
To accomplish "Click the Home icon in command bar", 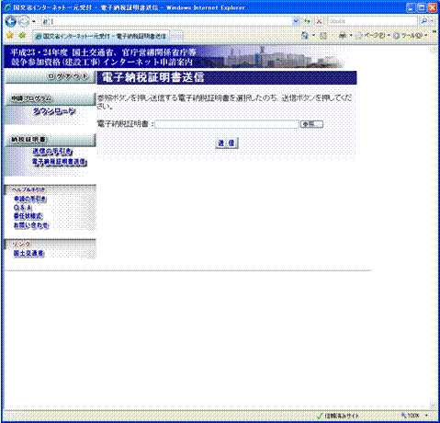I will pos(304,36).
